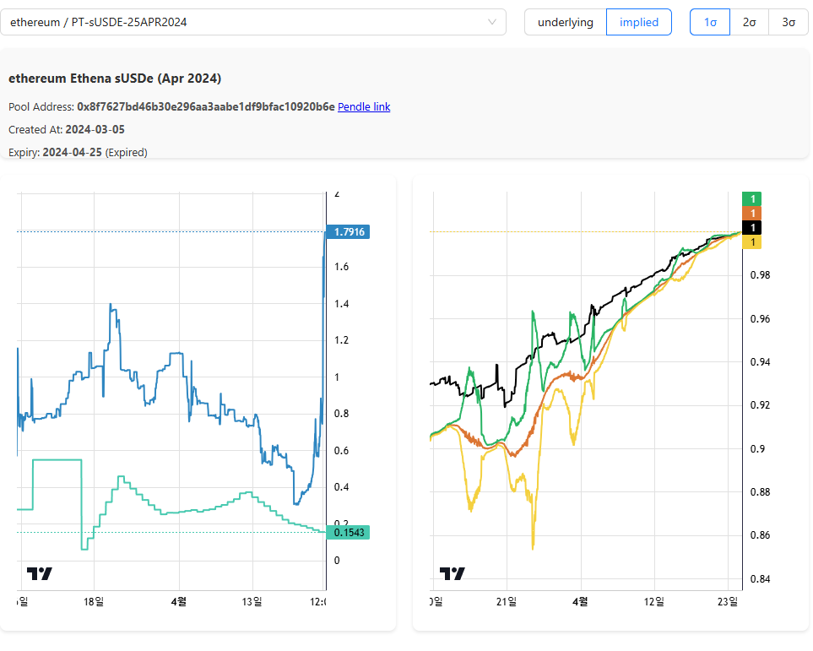The height and width of the screenshot is (651, 813).
Task: Click the teal 0.1543 price label
Action: click(348, 532)
